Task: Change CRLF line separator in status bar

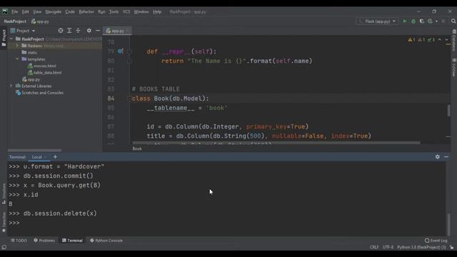Action: coord(374,247)
